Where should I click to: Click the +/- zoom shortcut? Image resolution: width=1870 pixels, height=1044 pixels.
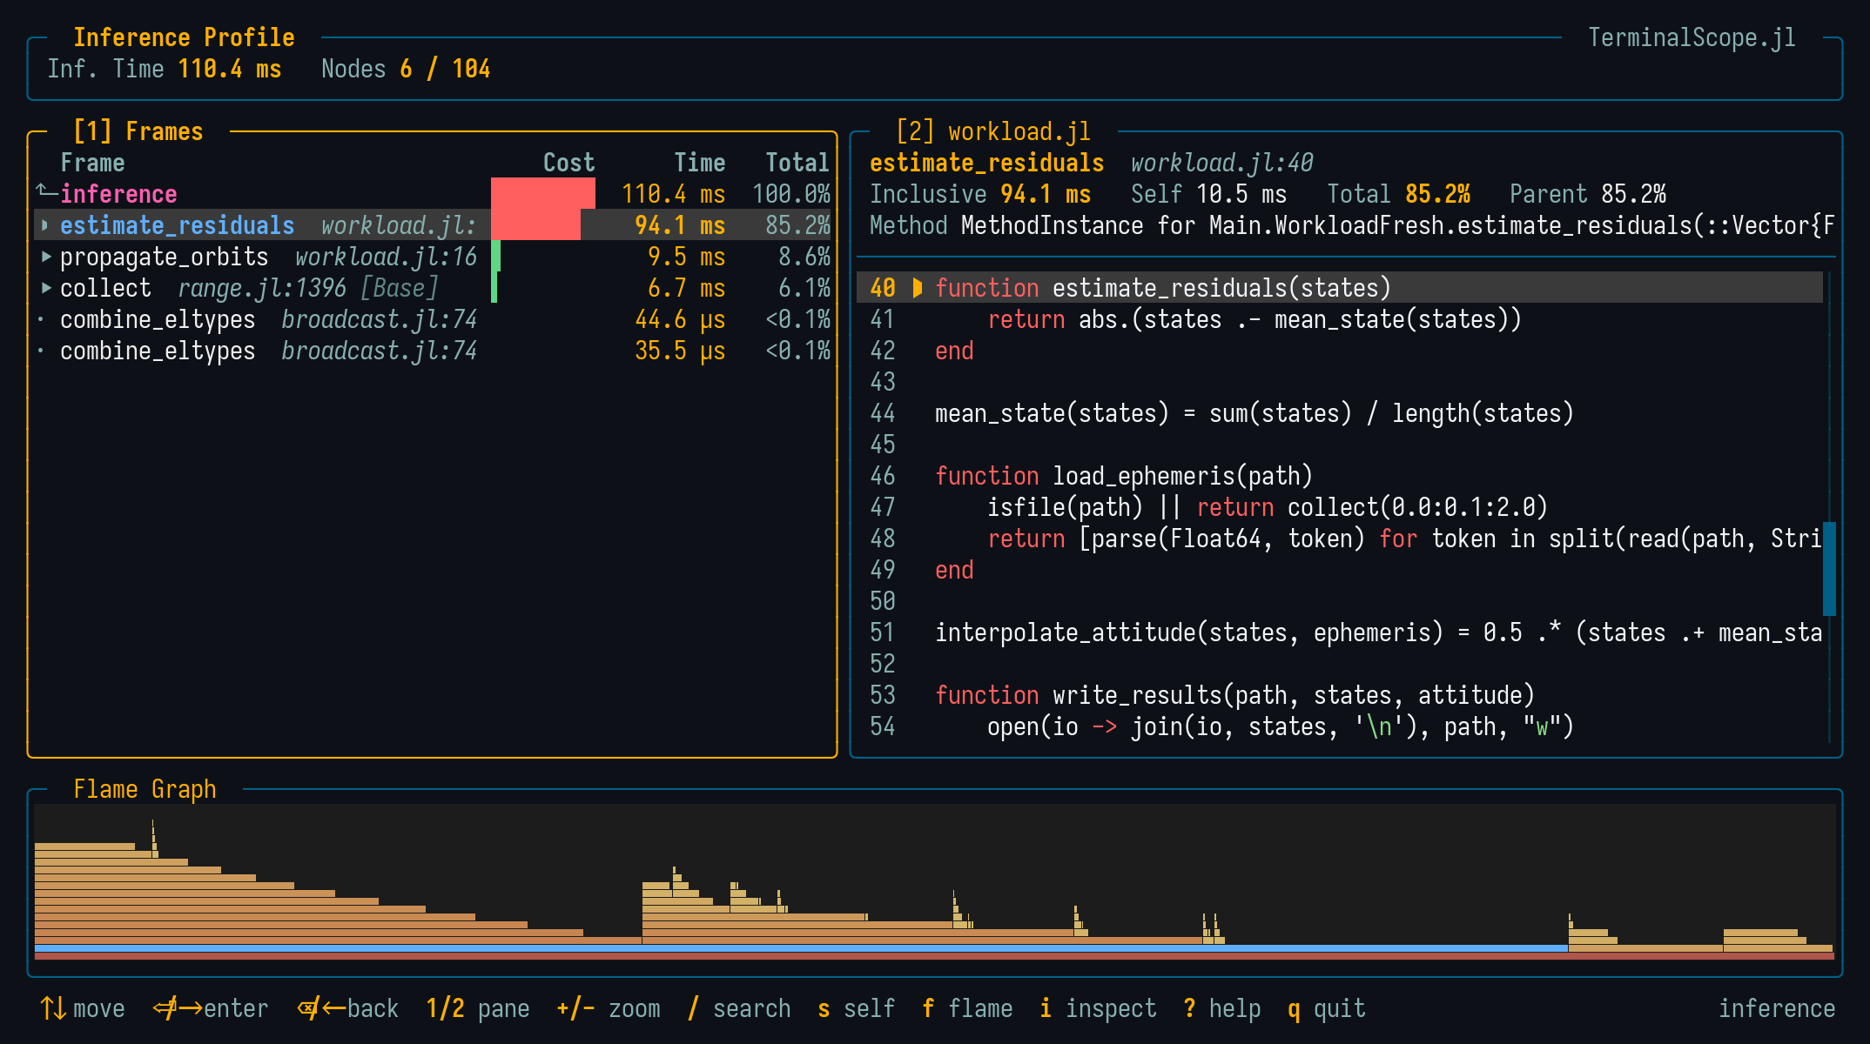click(x=609, y=1008)
